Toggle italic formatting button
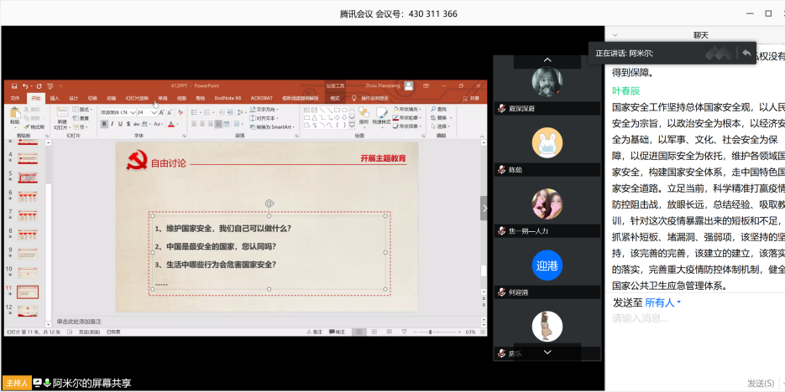785x392 pixels. point(113,123)
